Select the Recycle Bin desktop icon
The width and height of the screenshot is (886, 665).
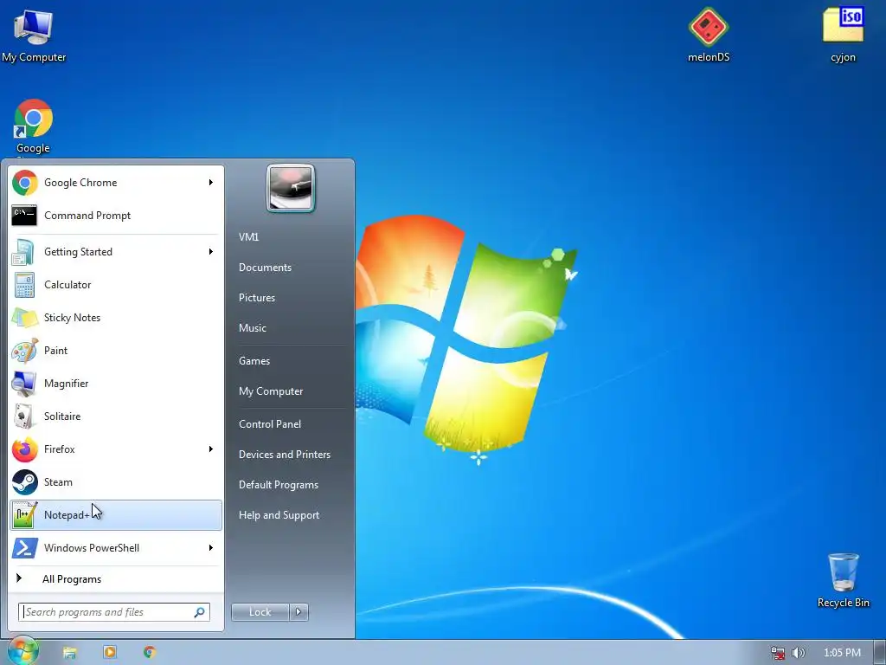point(843,580)
